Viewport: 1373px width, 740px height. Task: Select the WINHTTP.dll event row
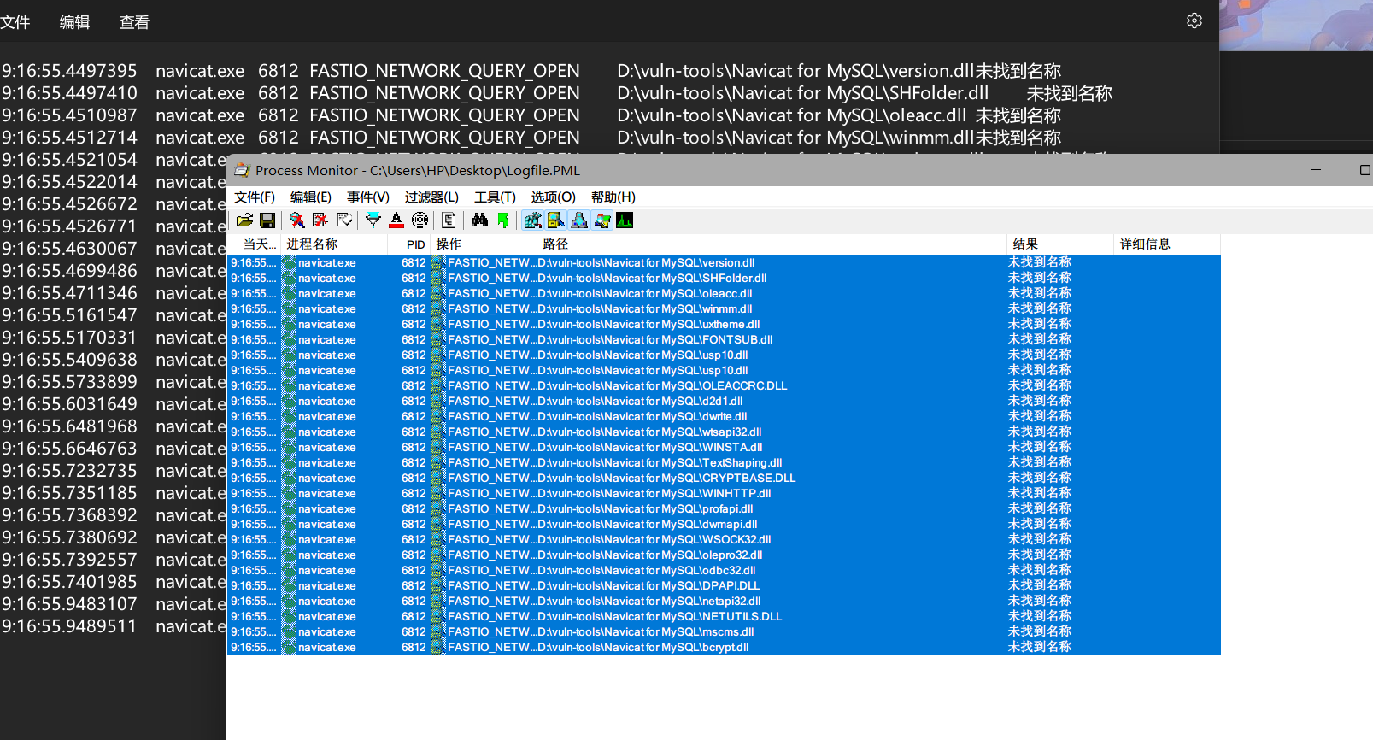pos(724,493)
